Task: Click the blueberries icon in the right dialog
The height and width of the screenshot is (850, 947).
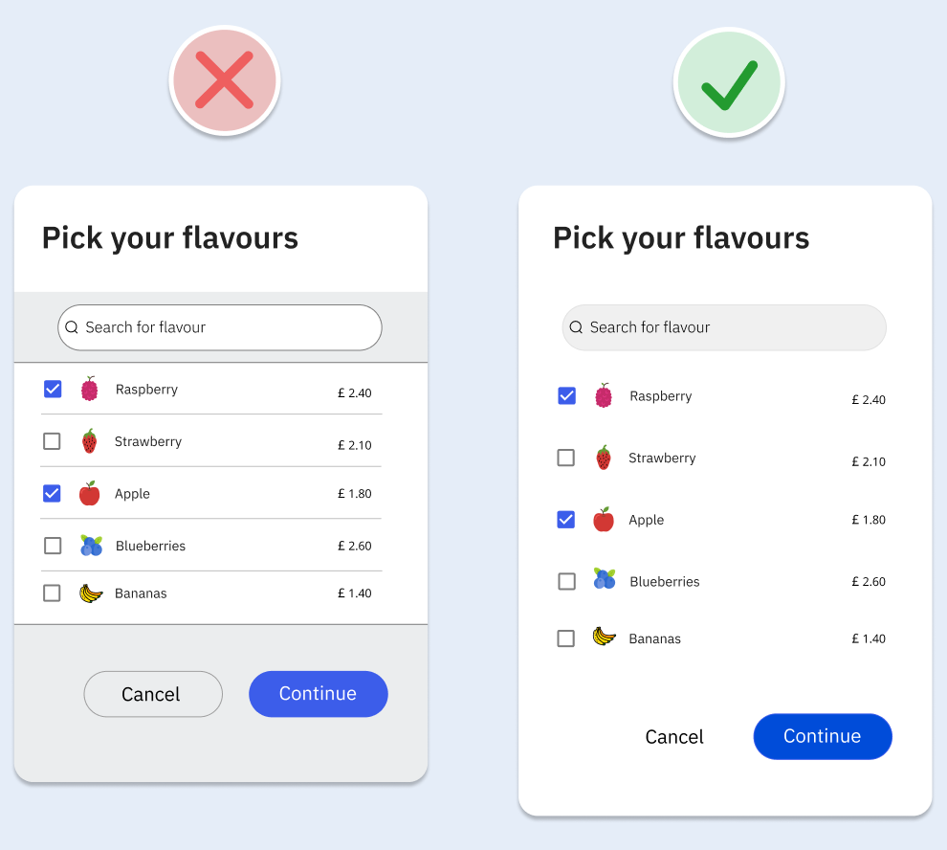Action: click(604, 579)
